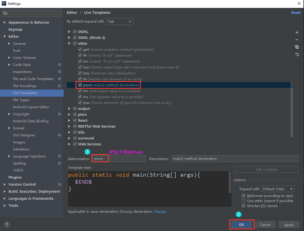Click the Reset link
This screenshot has height=231, width=304.
coord(296,13)
